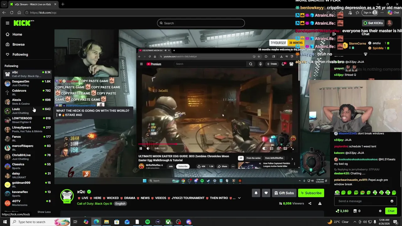Insert the first quick emote in chat

pos(337,192)
